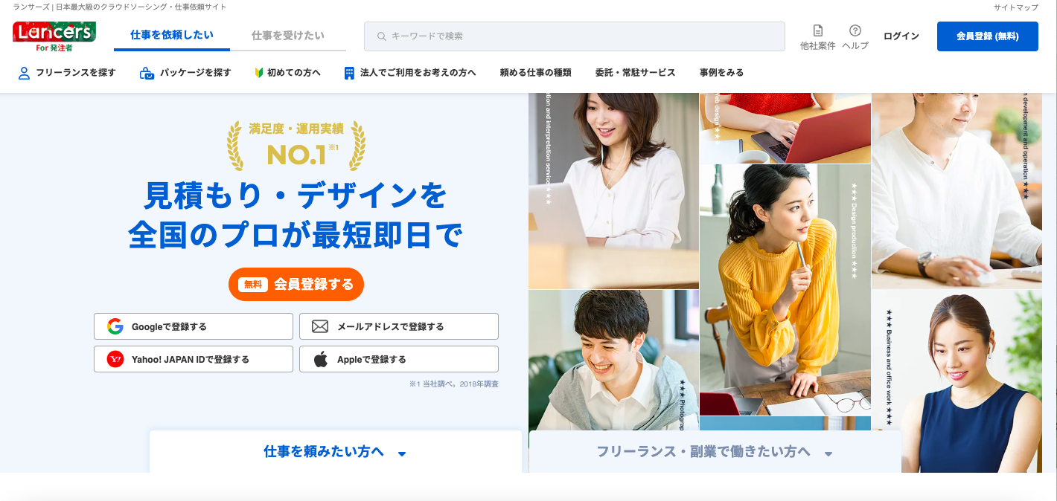Click the Lancers logo
Screen dimensions: 1057x501
tap(54, 36)
